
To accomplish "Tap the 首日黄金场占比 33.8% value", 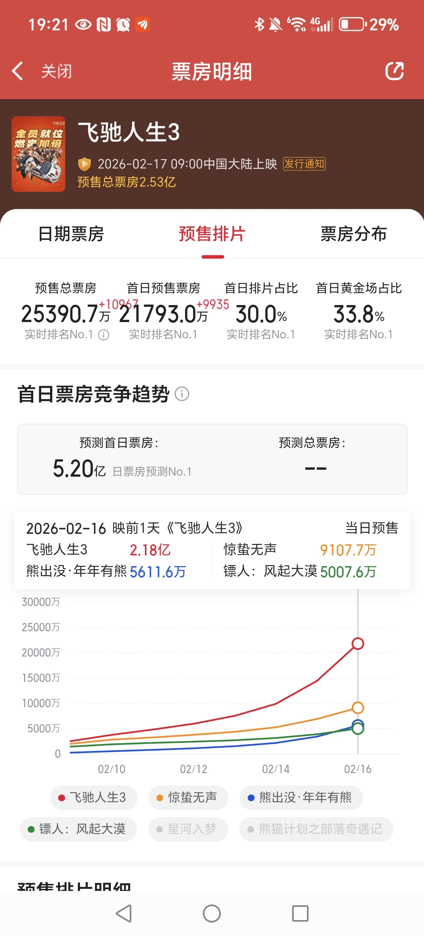I will 359,314.
